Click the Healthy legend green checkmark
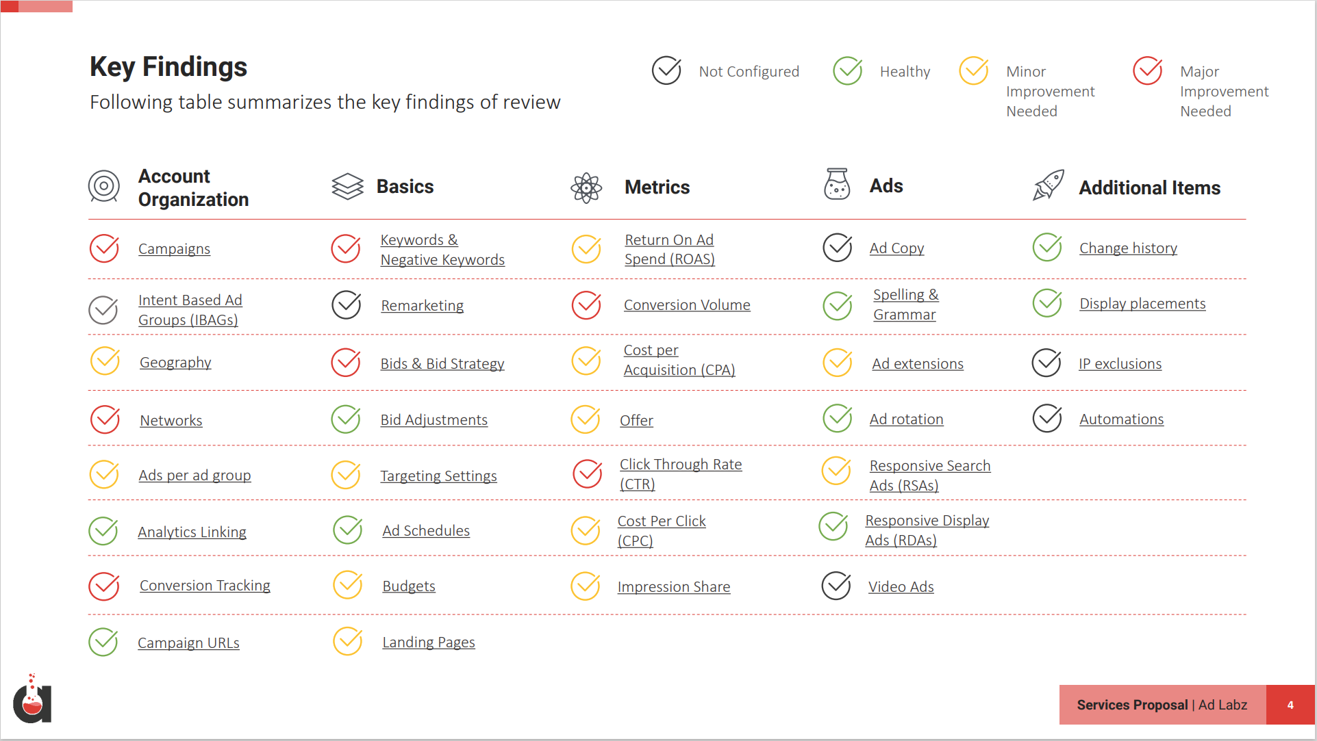Image resolution: width=1317 pixels, height=741 pixels. pos(848,70)
